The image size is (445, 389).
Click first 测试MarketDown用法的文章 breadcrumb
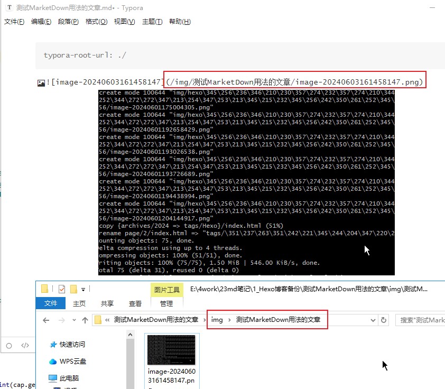point(156,320)
